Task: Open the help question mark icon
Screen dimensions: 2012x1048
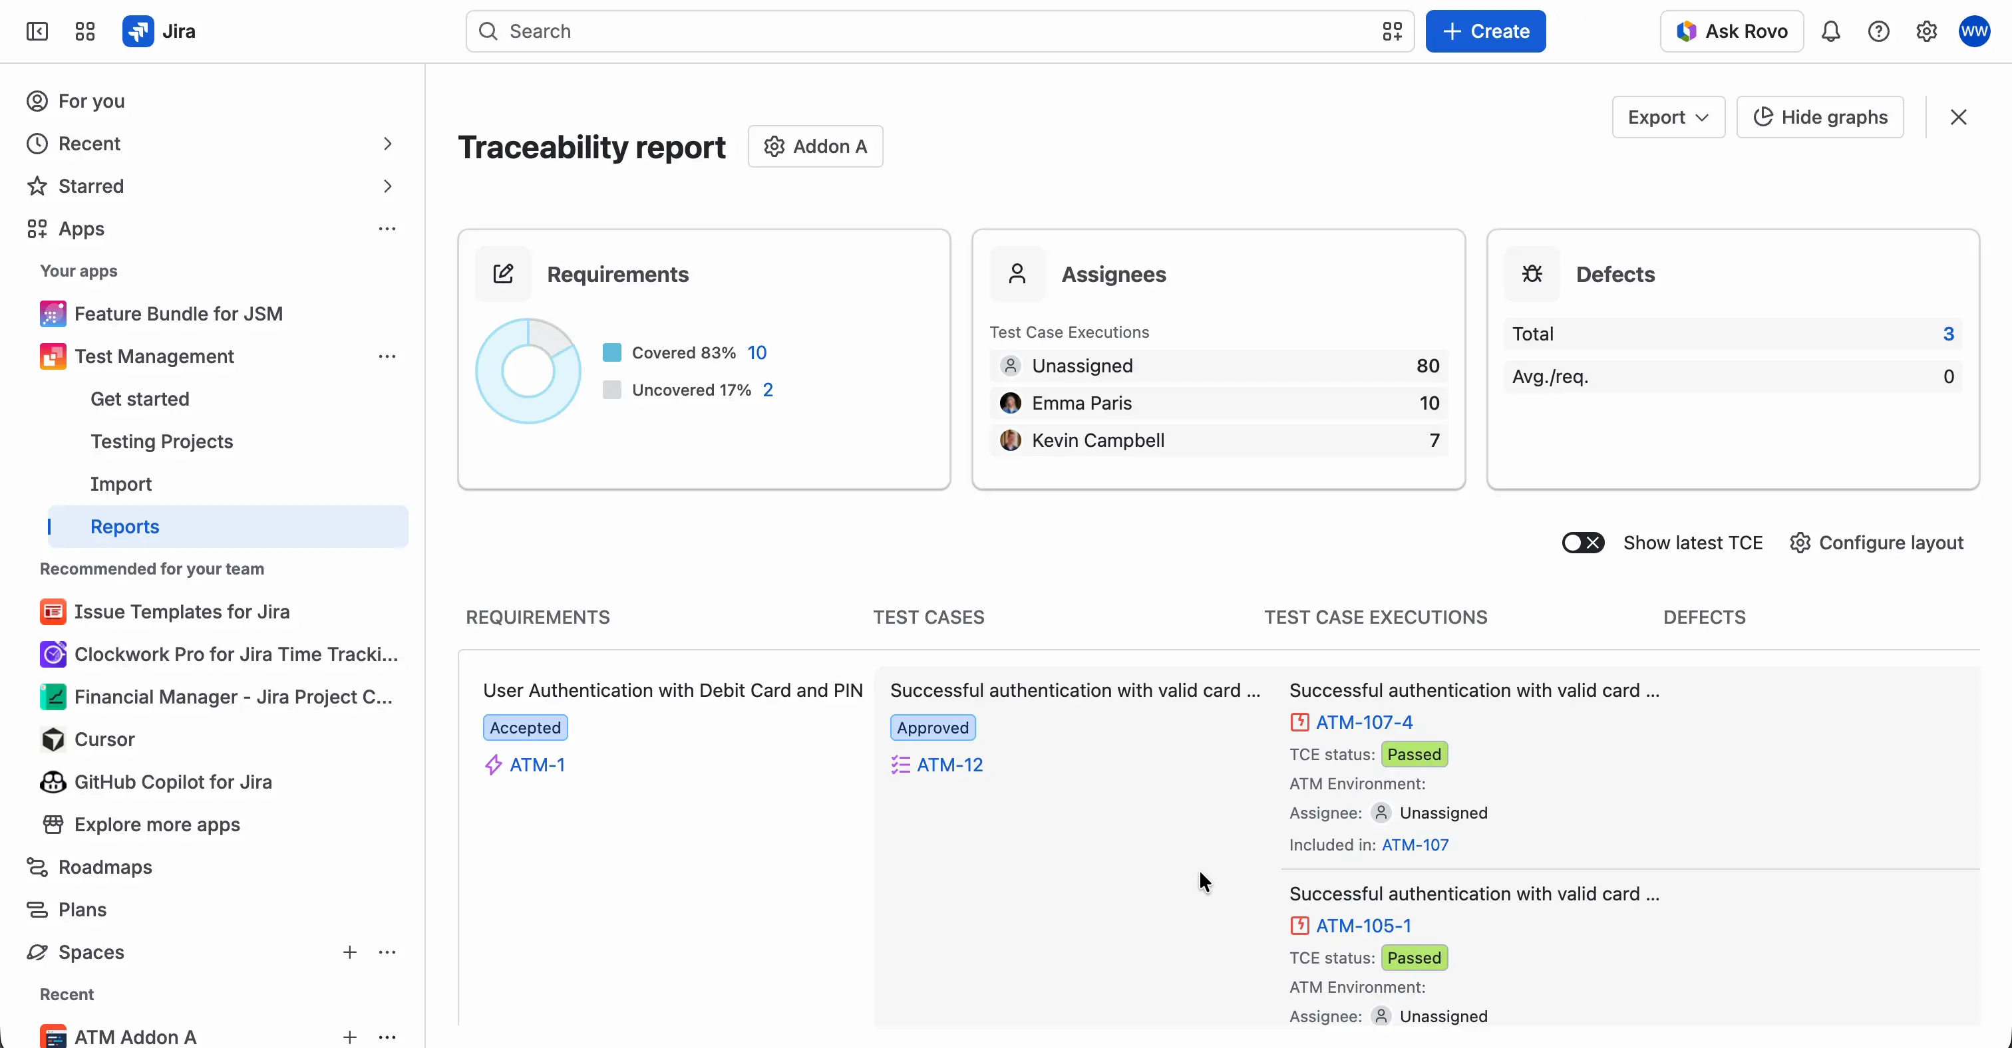Action: (1878, 31)
